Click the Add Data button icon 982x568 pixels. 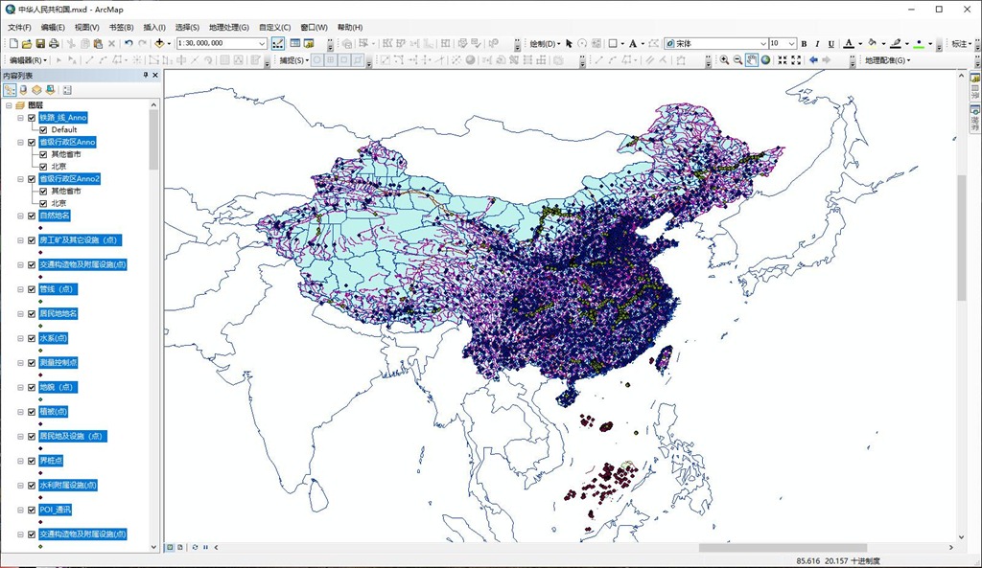tap(159, 43)
